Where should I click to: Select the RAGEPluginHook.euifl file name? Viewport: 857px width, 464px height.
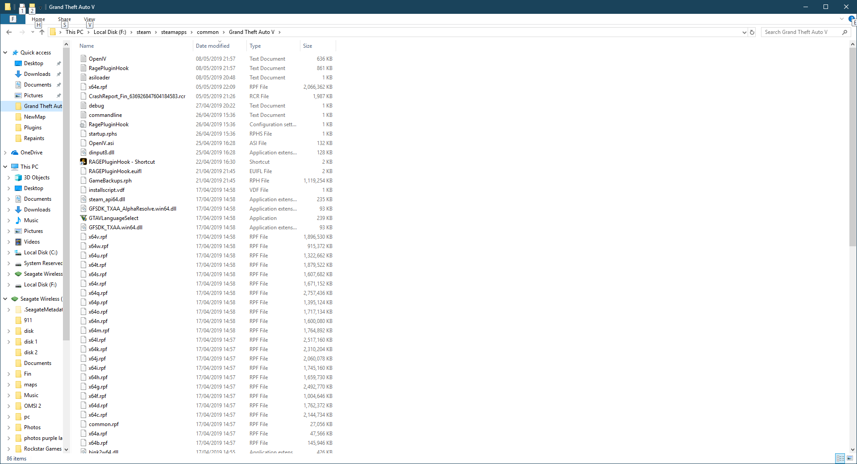tap(115, 171)
